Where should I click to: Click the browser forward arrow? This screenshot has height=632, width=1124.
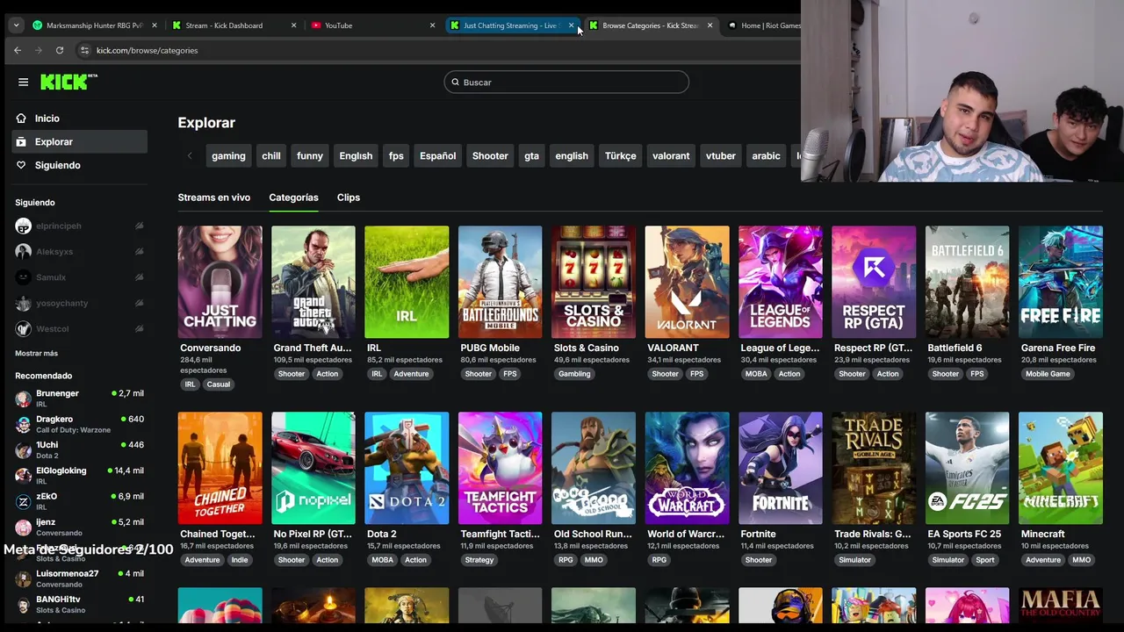tap(39, 50)
